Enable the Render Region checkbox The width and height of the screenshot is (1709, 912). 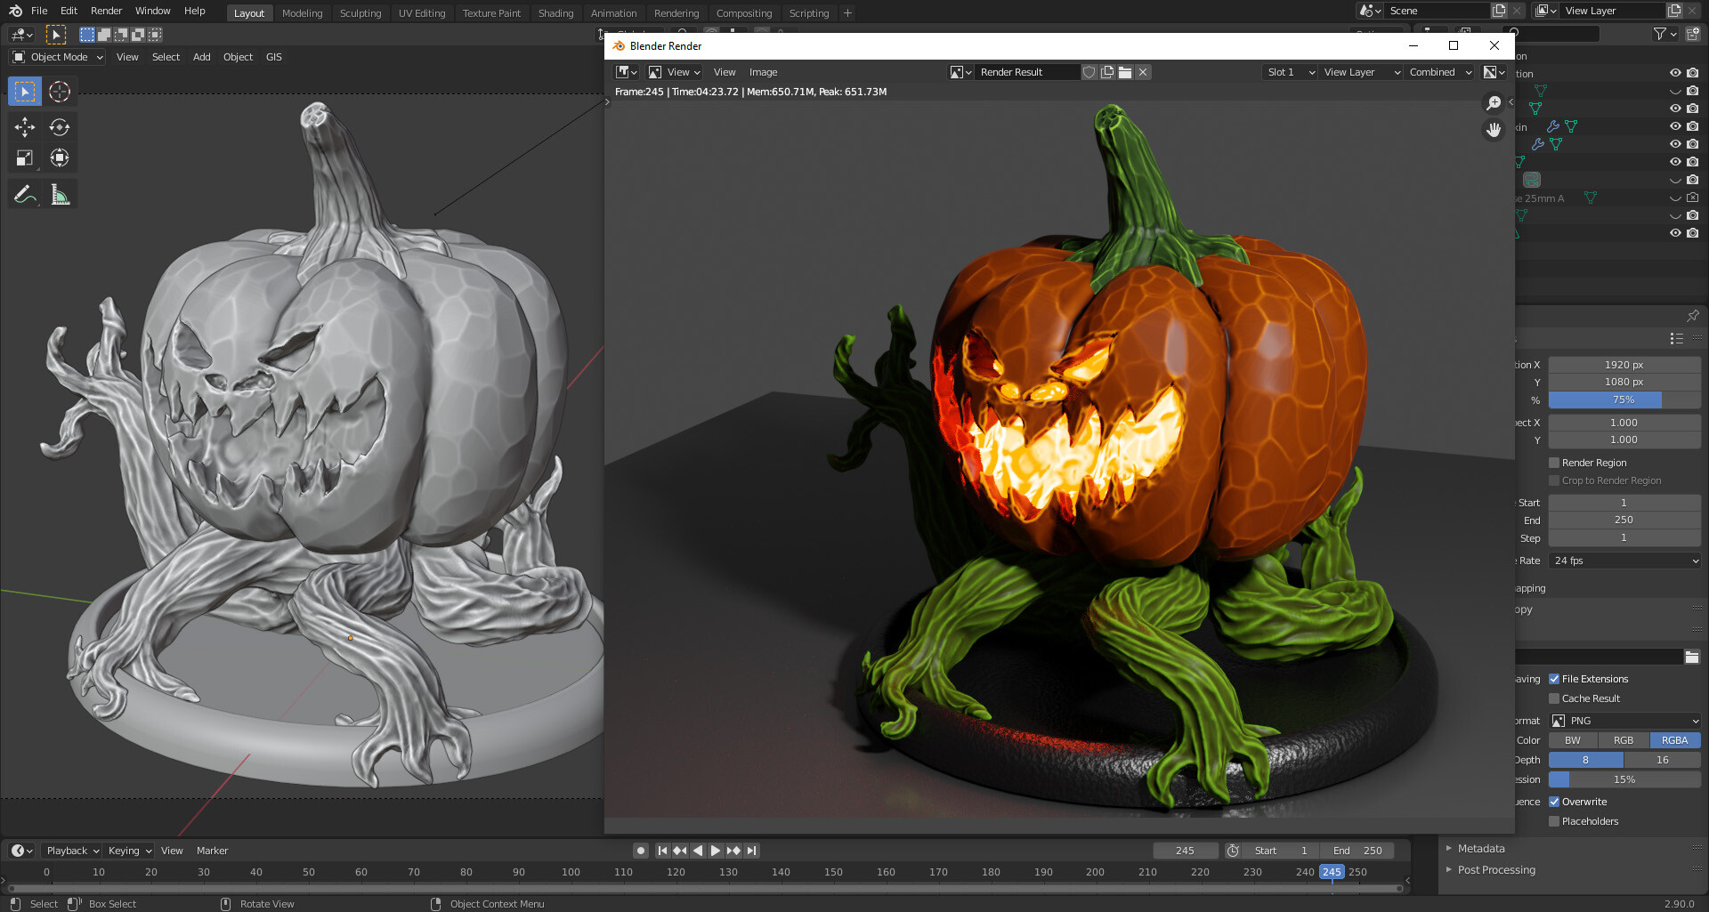[x=1554, y=463]
